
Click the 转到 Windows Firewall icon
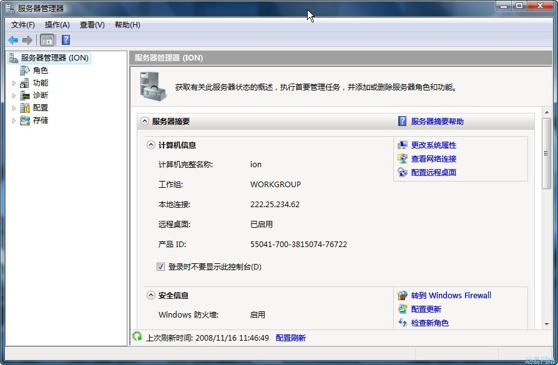coord(403,296)
